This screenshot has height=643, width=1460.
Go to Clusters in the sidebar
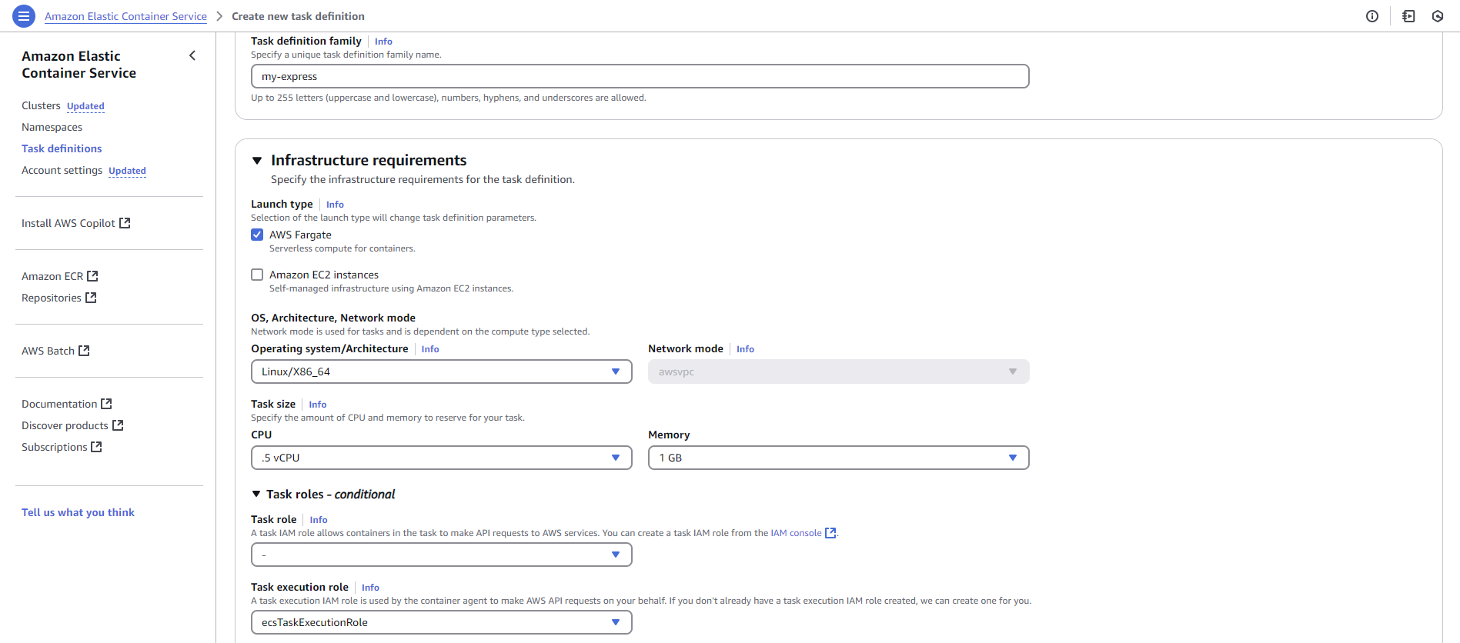click(x=41, y=105)
